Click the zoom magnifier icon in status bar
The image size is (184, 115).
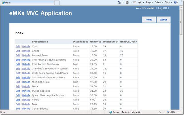168,112
